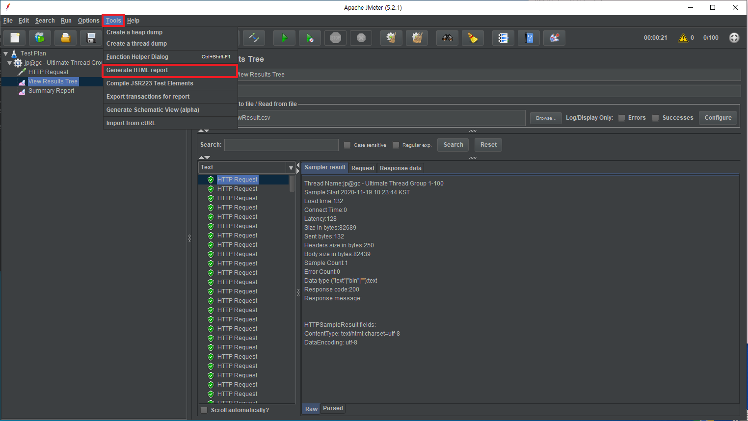This screenshot has width=748, height=421.
Task: Click the binoculars Search icon
Action: (448, 38)
